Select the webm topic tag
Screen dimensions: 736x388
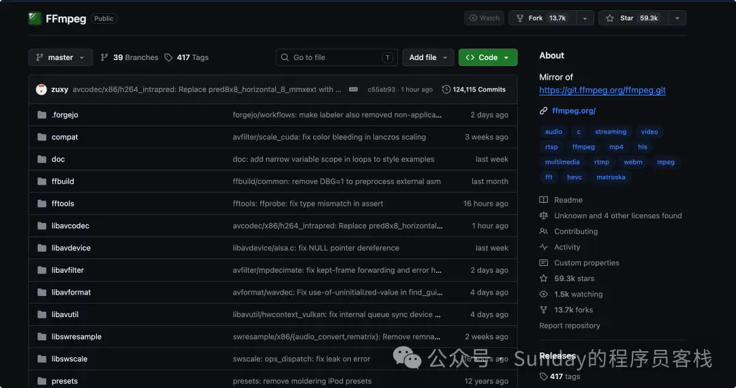point(632,162)
